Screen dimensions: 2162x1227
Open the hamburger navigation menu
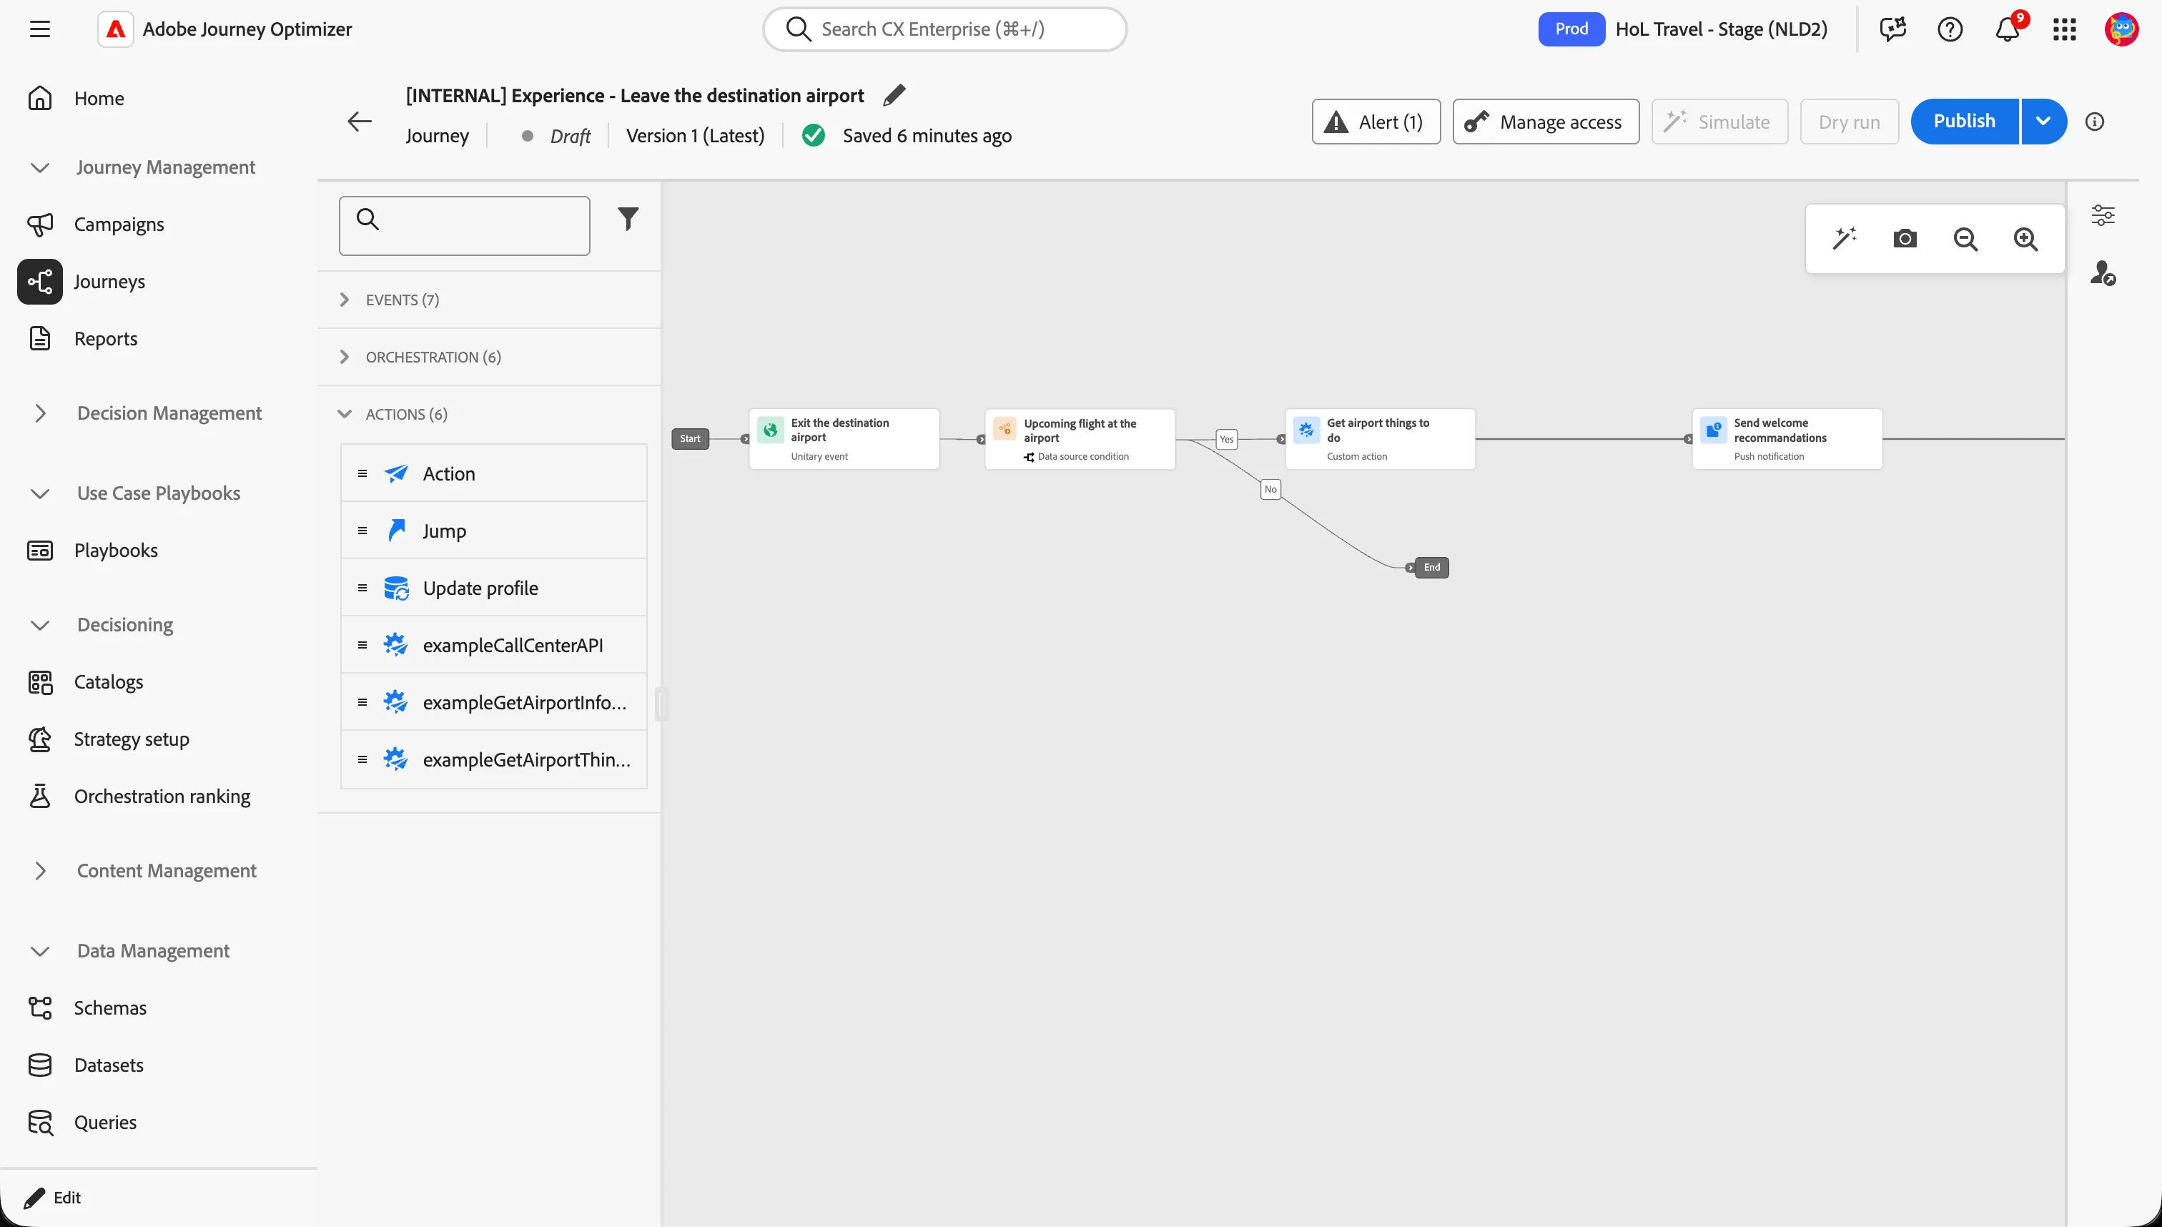tap(39, 29)
